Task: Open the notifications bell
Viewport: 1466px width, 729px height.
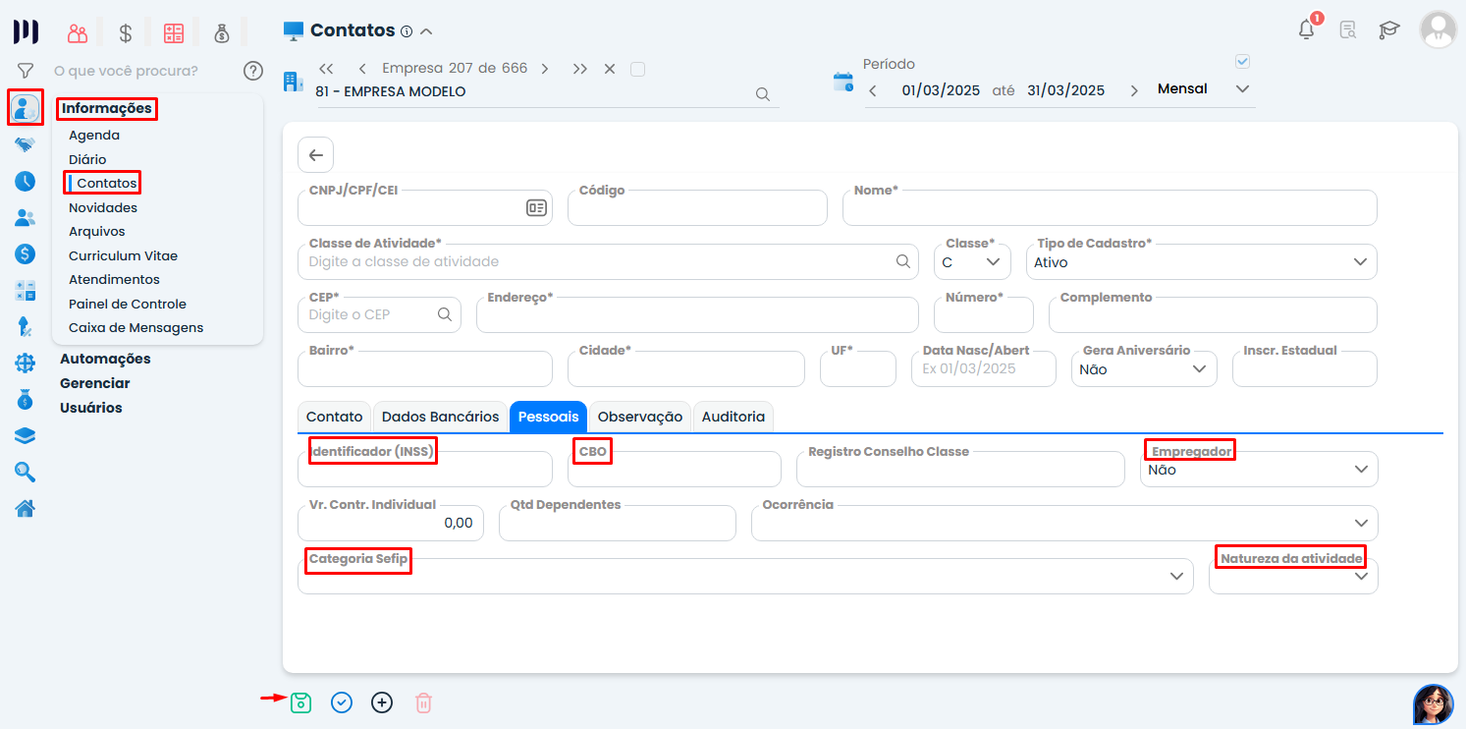Action: tap(1306, 29)
